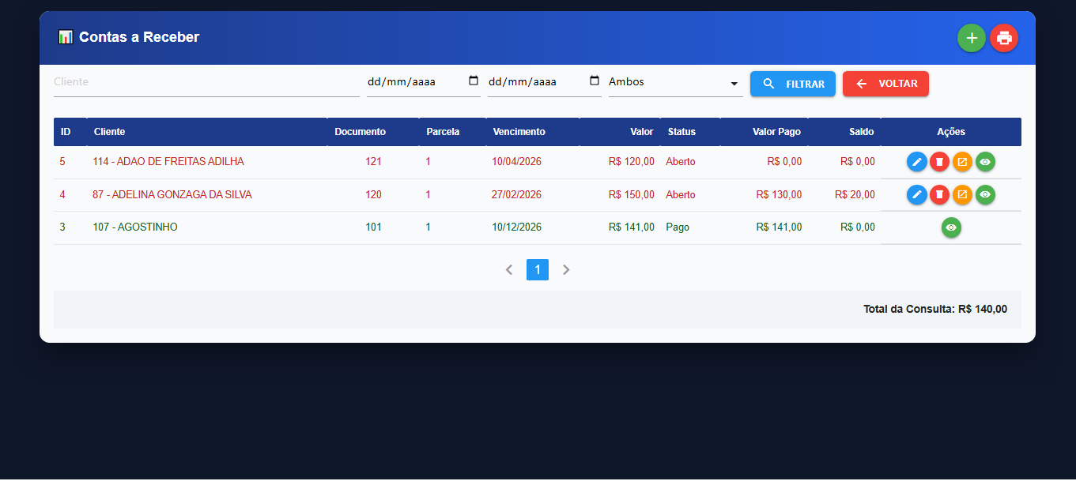Click the Cliente search input field
Image resolution: width=1076 pixels, height=481 pixels.
click(206, 82)
